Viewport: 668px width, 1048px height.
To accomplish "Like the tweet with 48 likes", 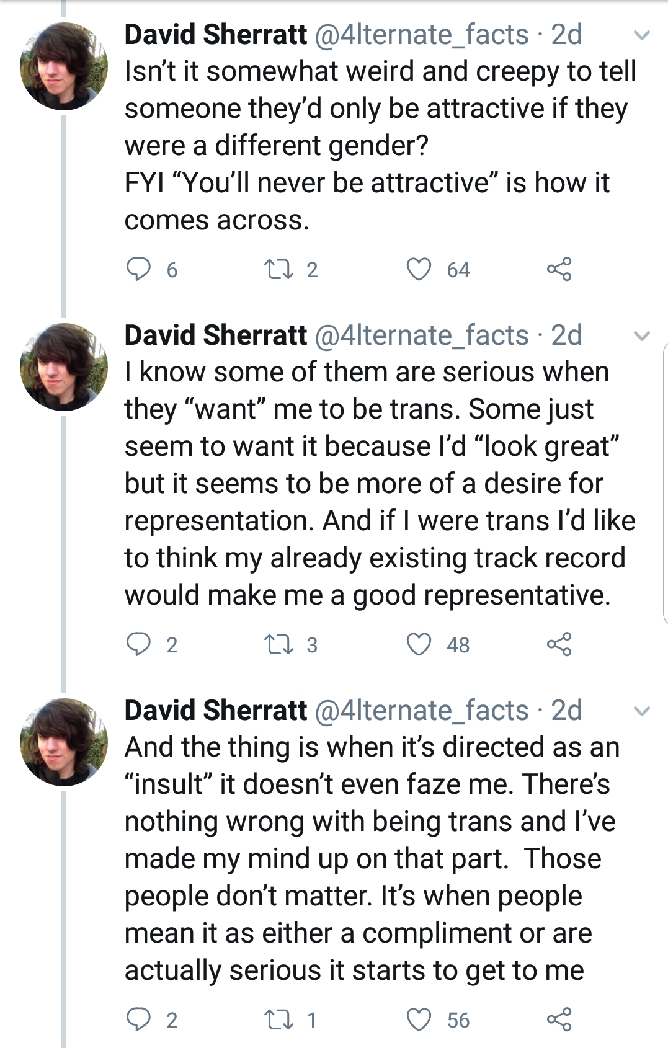I will pyautogui.click(x=419, y=644).
